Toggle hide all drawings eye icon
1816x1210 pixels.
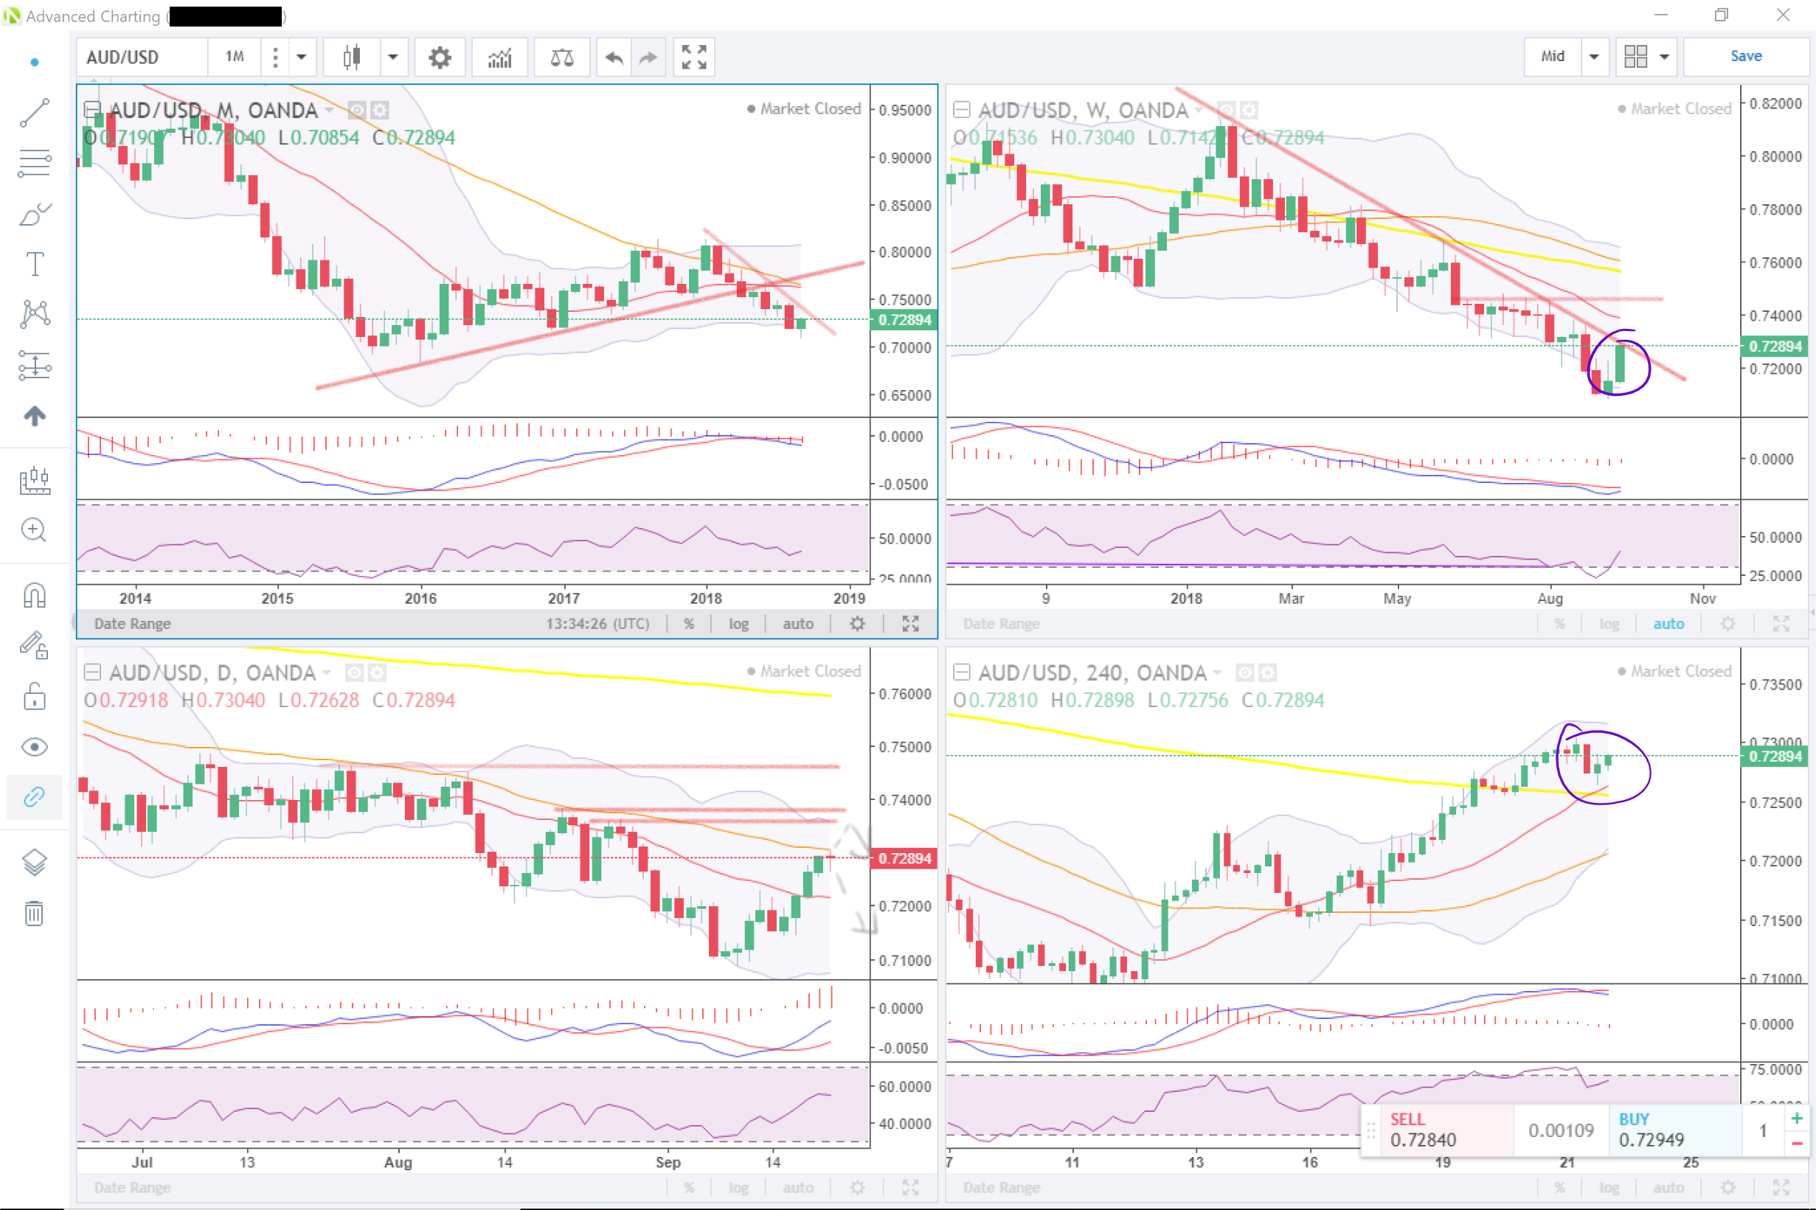pyautogui.click(x=34, y=747)
